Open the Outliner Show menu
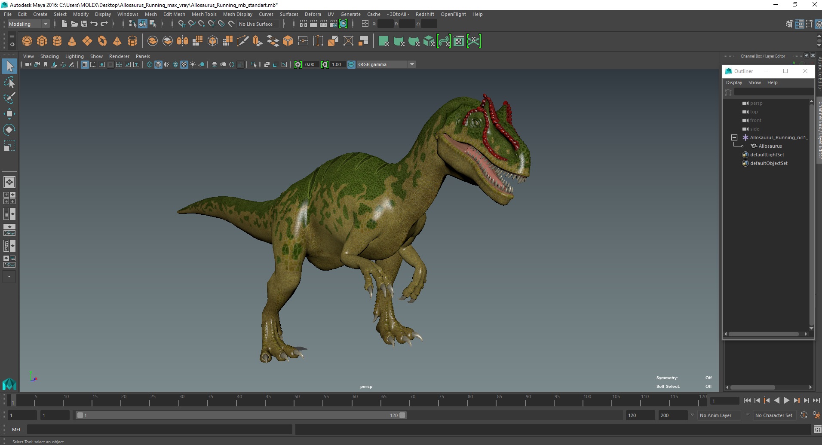The image size is (822, 445). coord(755,82)
